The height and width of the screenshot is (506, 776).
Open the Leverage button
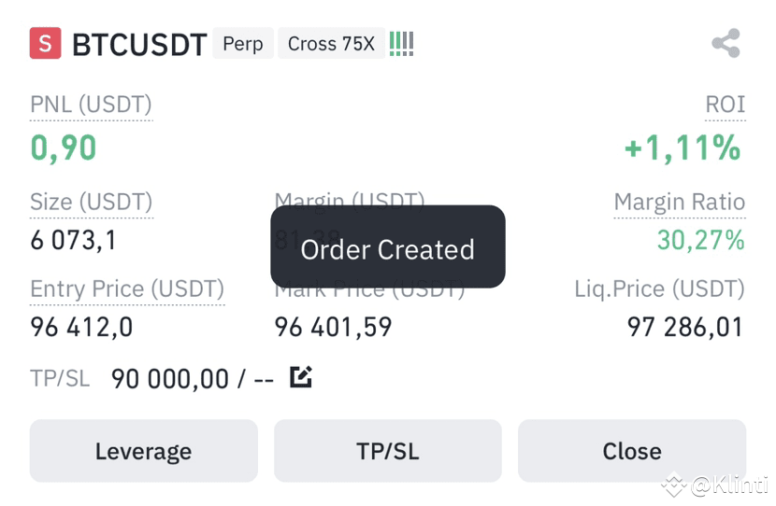pyautogui.click(x=144, y=451)
